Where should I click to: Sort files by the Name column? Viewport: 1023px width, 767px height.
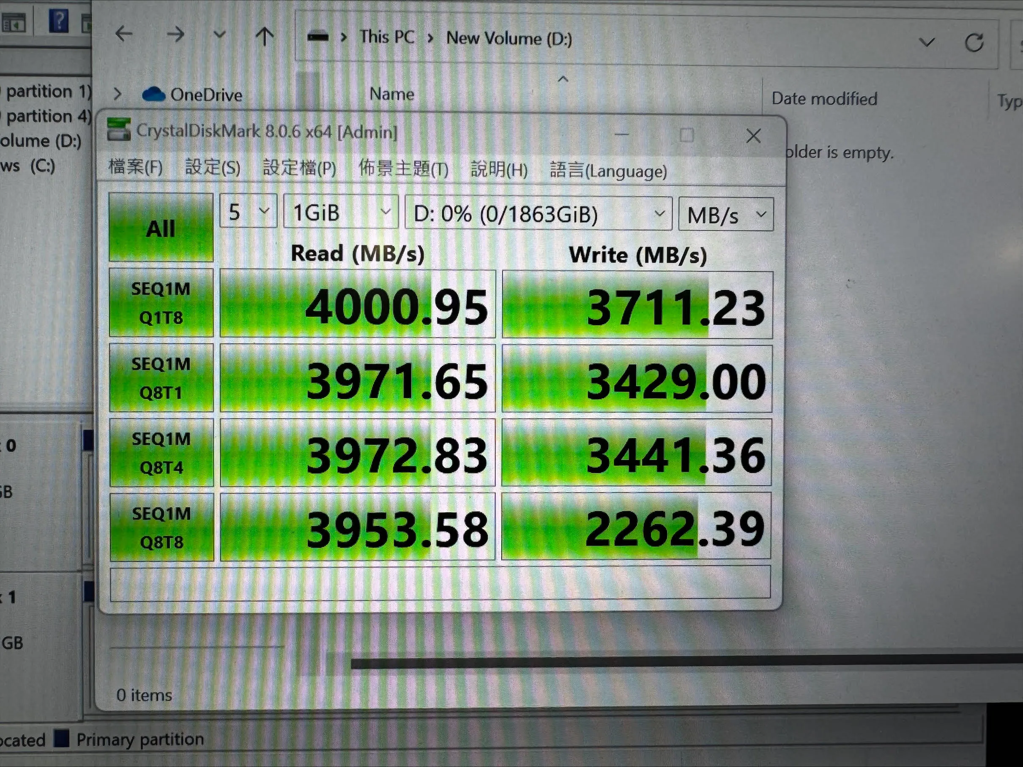click(392, 94)
